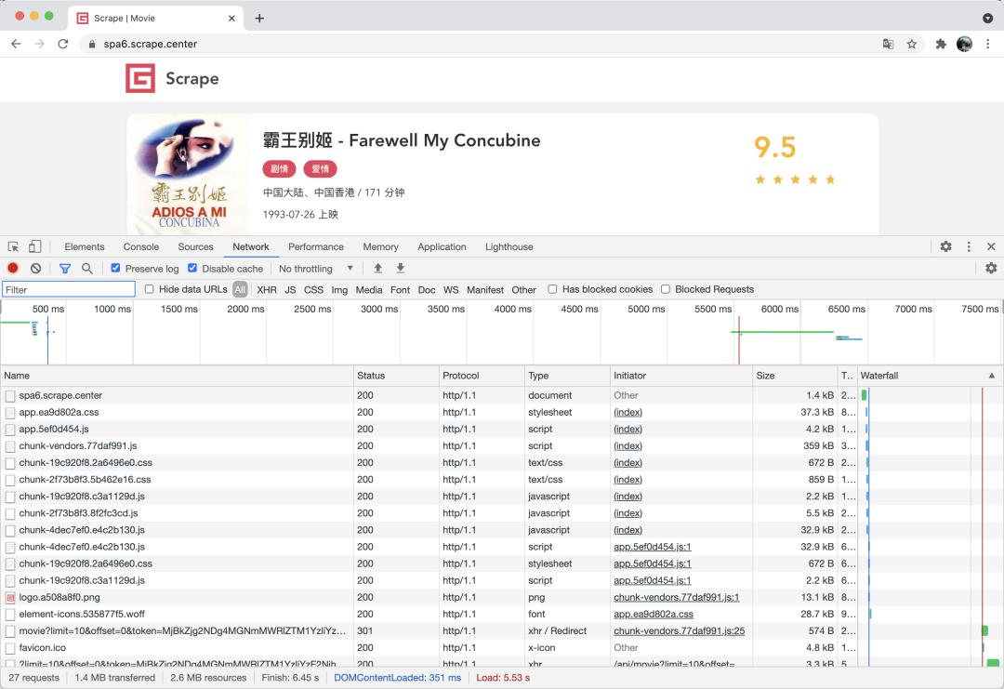The image size is (1004, 689).
Task: Click the Filter text input field
Action: click(69, 290)
